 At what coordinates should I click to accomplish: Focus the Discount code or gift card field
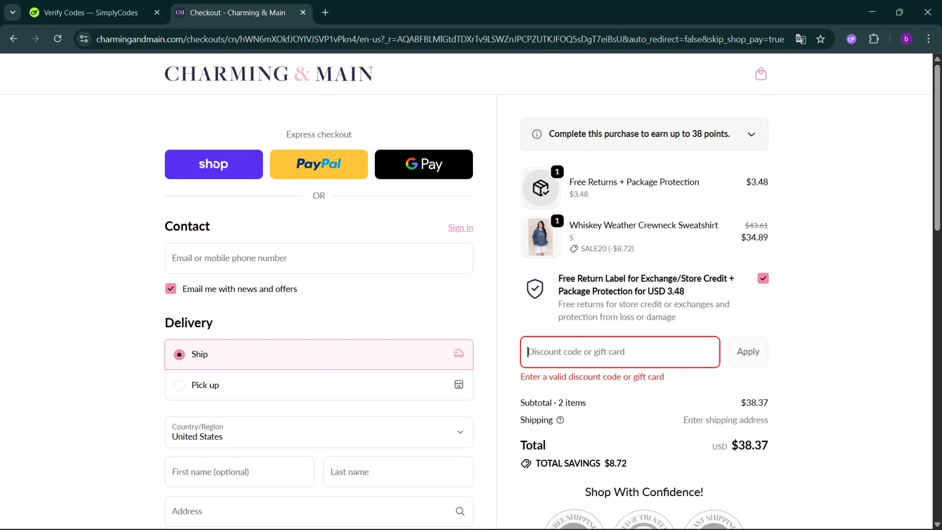620,352
